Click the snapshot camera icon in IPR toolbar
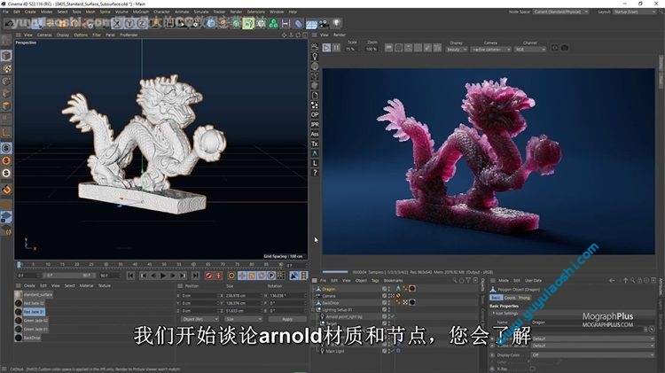Image resolution: width=665 pixels, height=373 pixels. pyautogui.click(x=565, y=48)
